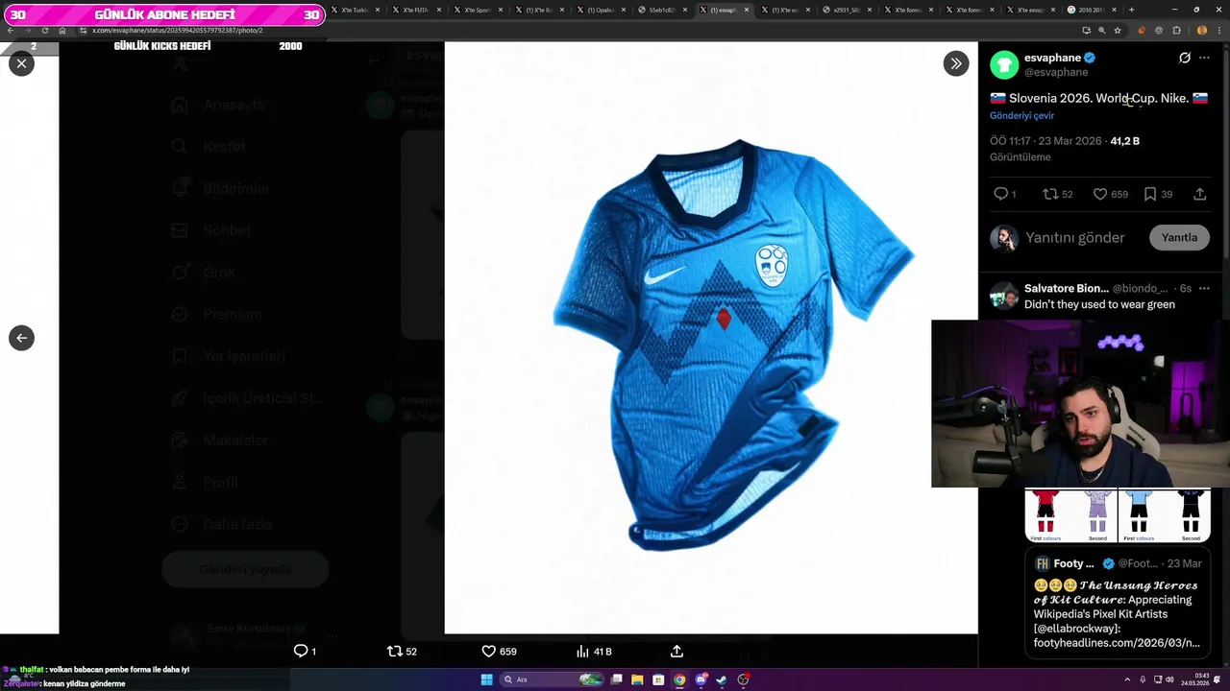Click the kit colours thumbnail above the Footy post
The image size is (1230, 691).
(1117, 515)
